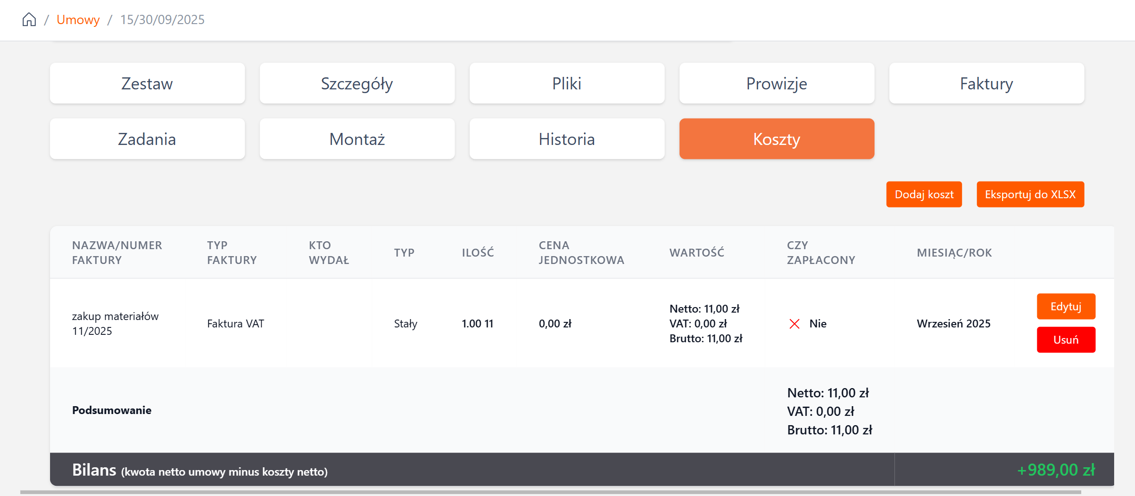Export costs with Eksportuj do XLSX
1135x496 pixels.
[1030, 195]
